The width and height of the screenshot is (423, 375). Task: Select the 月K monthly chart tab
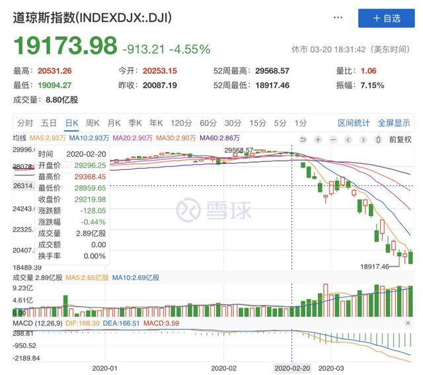click(x=114, y=123)
